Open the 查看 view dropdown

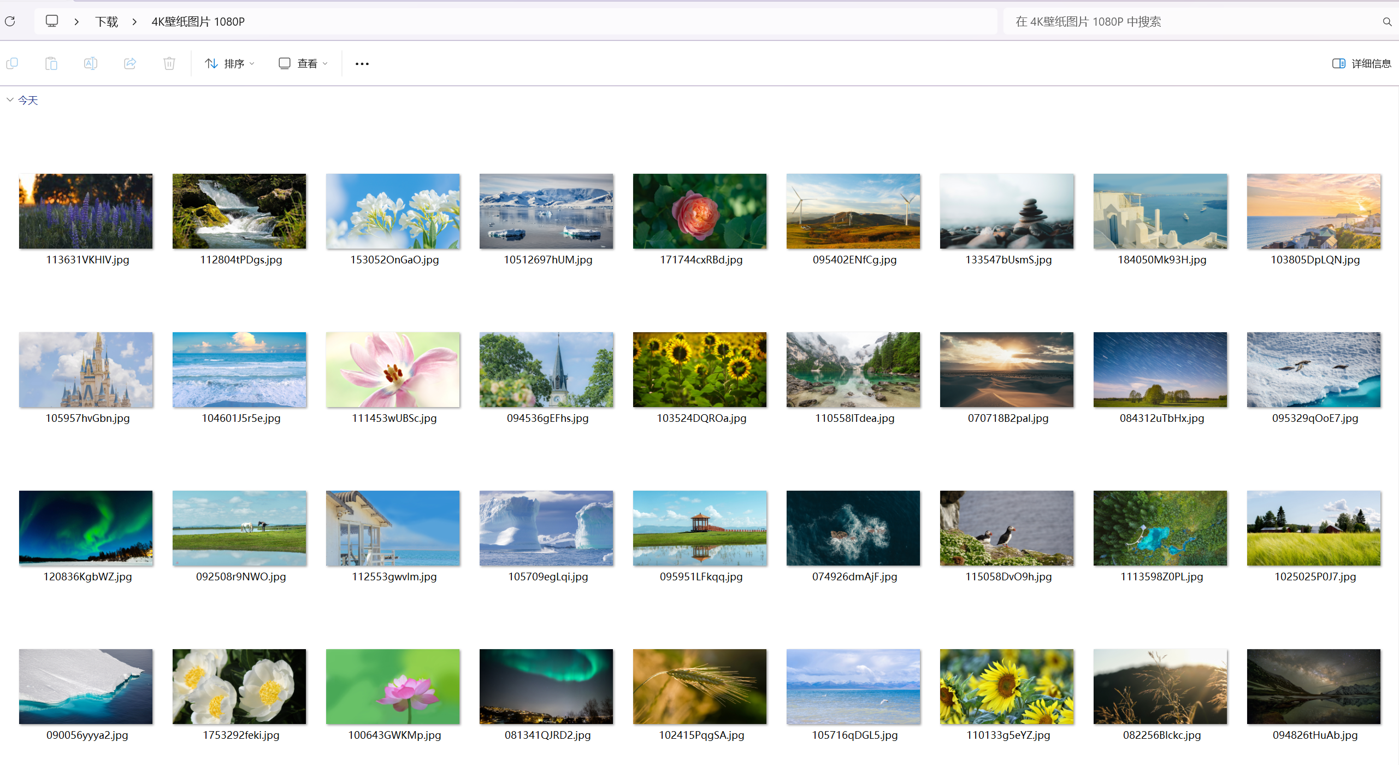303,63
